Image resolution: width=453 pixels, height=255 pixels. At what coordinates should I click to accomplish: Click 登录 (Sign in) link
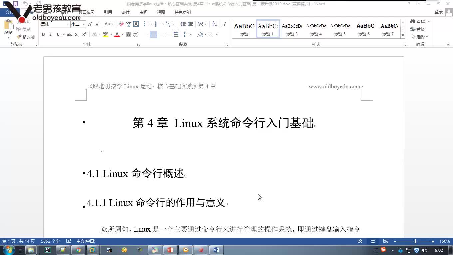click(x=439, y=12)
